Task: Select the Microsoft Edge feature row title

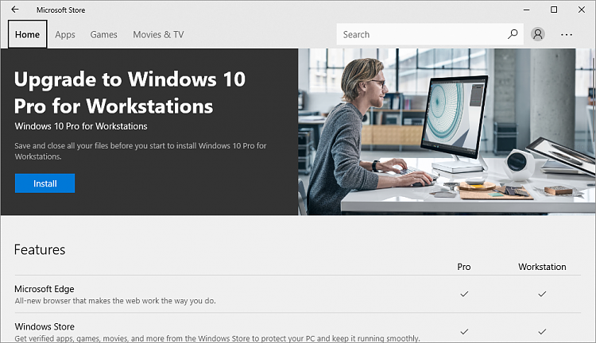Action: 44,289
